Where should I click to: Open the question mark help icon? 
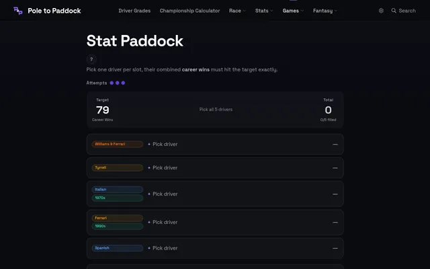tap(91, 59)
